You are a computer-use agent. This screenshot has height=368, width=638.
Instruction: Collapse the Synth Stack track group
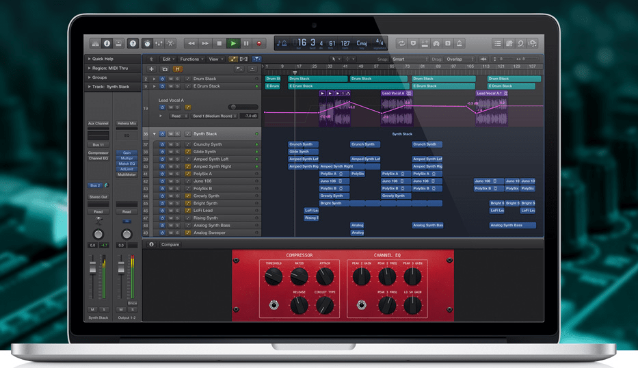click(x=155, y=134)
